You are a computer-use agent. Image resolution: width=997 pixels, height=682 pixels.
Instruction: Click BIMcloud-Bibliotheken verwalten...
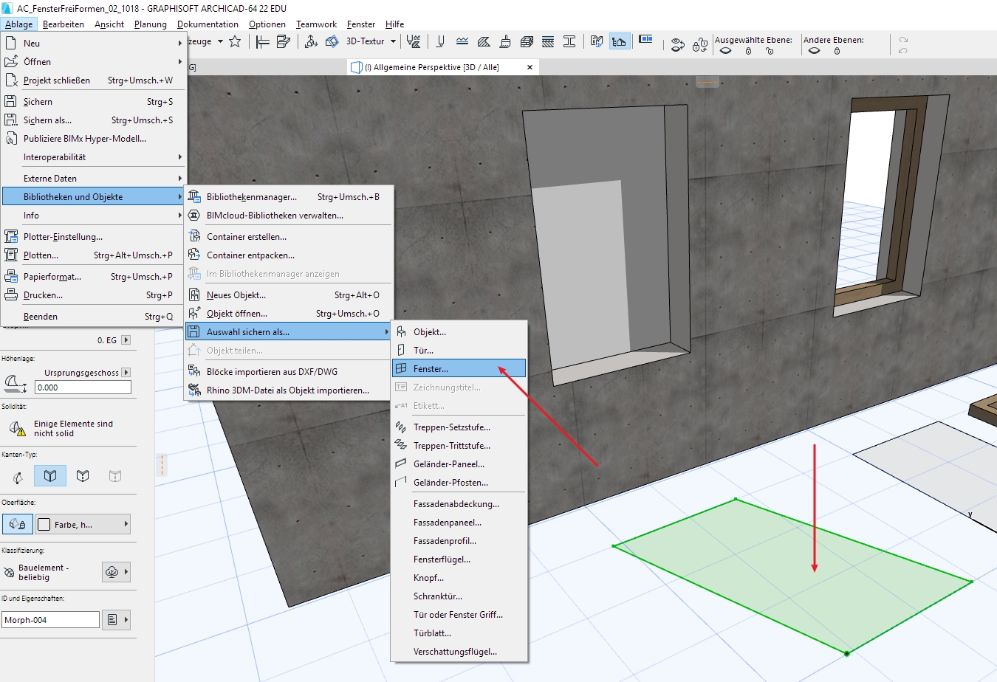pos(288,215)
